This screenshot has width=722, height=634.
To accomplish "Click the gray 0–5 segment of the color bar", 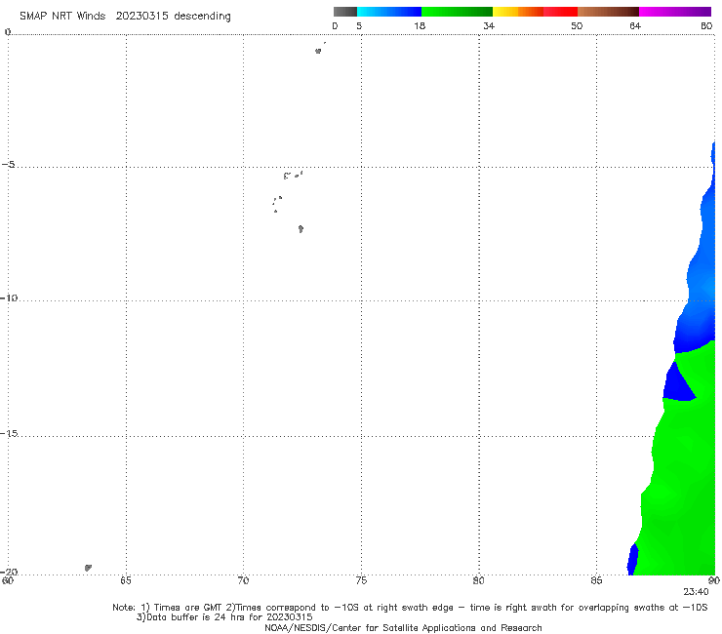I will coord(345,12).
